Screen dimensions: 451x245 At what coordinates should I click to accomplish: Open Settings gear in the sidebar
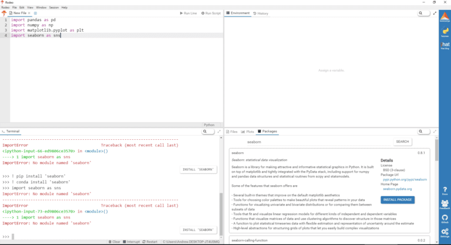(x=445, y=232)
